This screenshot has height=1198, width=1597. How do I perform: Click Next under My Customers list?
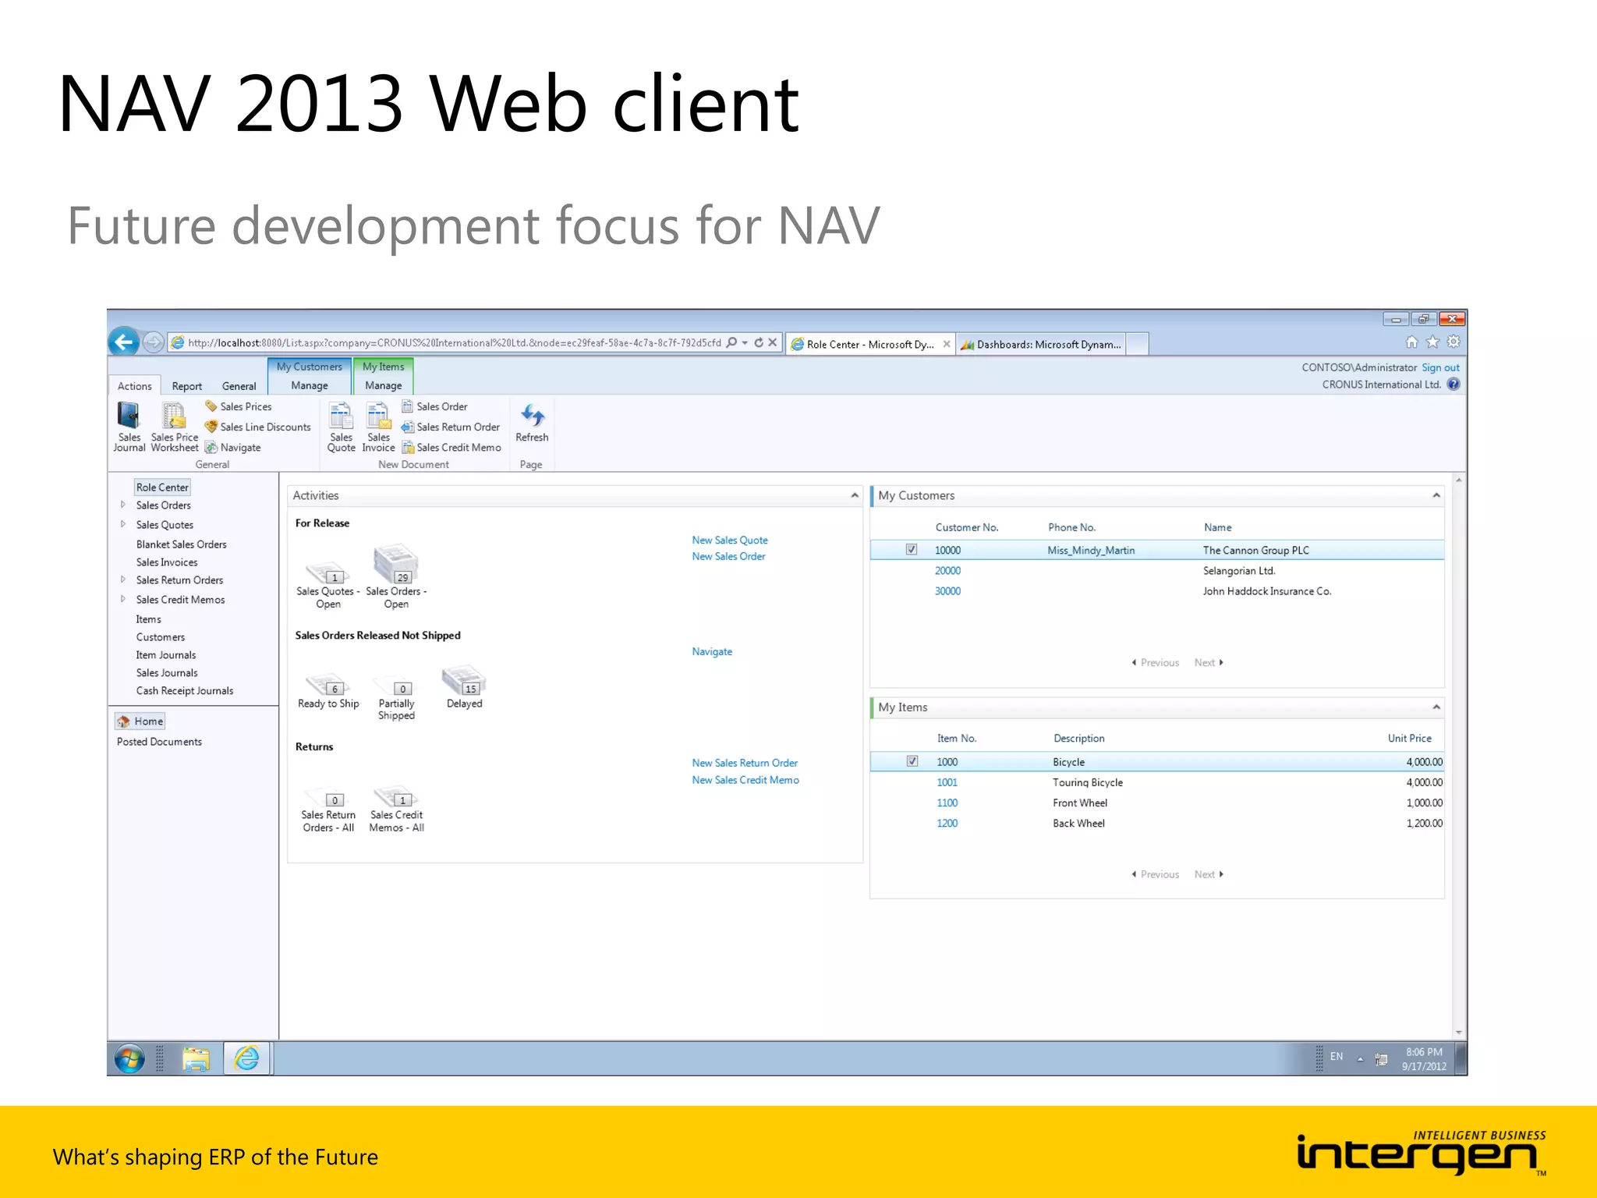[x=1208, y=662]
